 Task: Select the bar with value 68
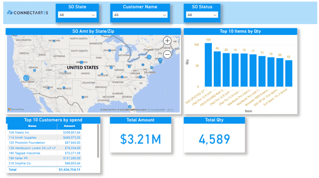[279, 72]
